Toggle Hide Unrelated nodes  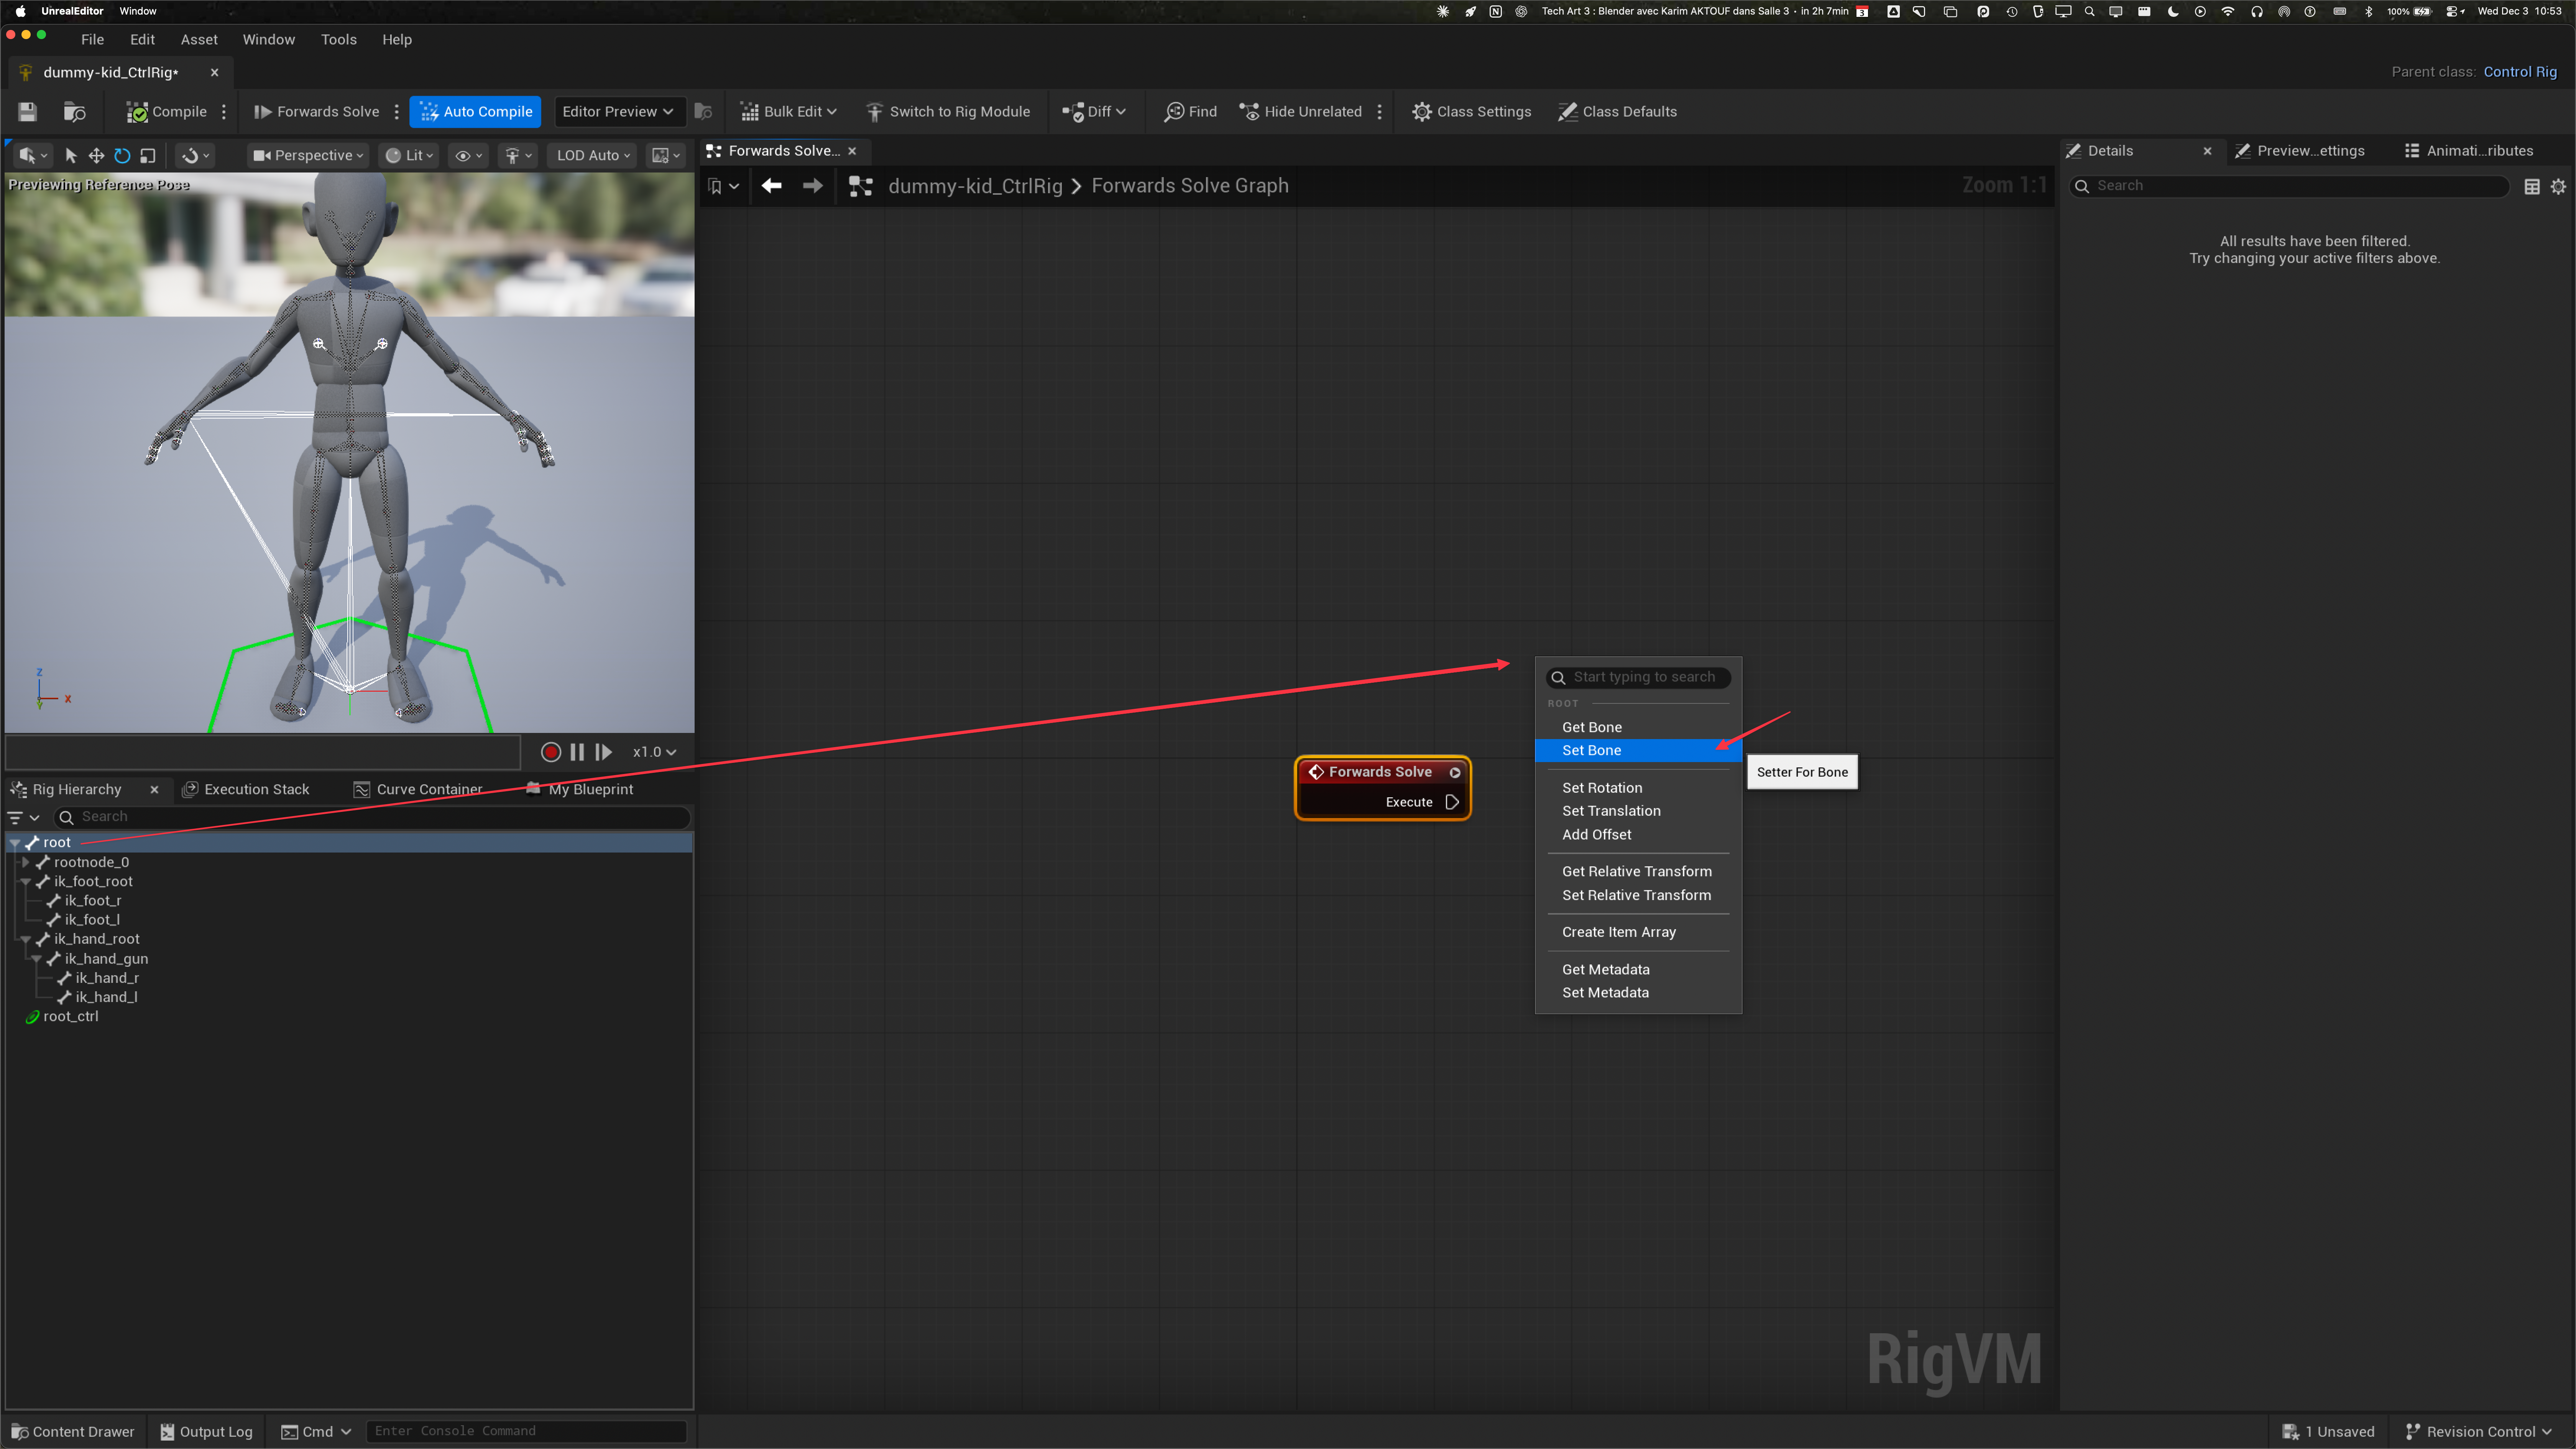tap(1301, 112)
